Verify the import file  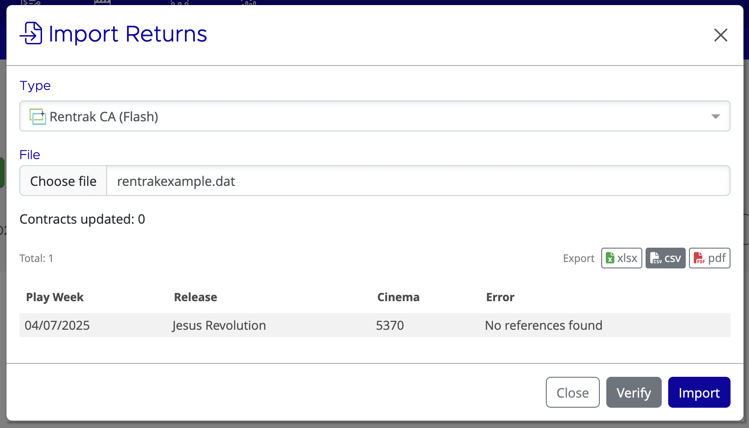pyautogui.click(x=633, y=392)
